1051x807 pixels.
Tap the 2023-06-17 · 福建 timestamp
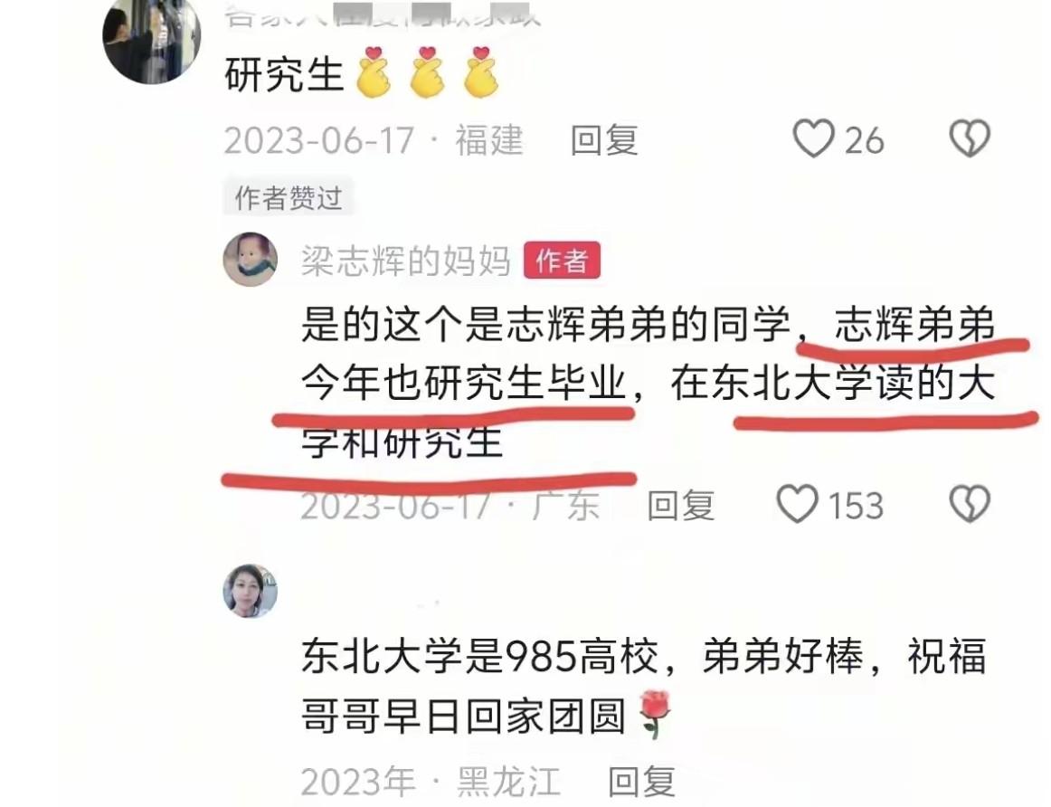[x=374, y=141]
